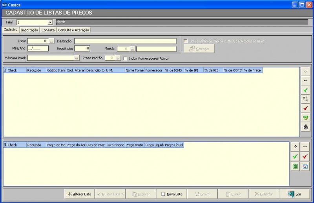Image resolution: width=314 pixels, height=203 pixels.
Task: Click the green checkmark beside the upper grid
Action: pyautogui.click(x=305, y=90)
